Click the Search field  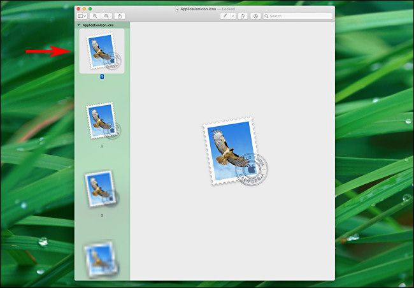pyautogui.click(x=298, y=16)
